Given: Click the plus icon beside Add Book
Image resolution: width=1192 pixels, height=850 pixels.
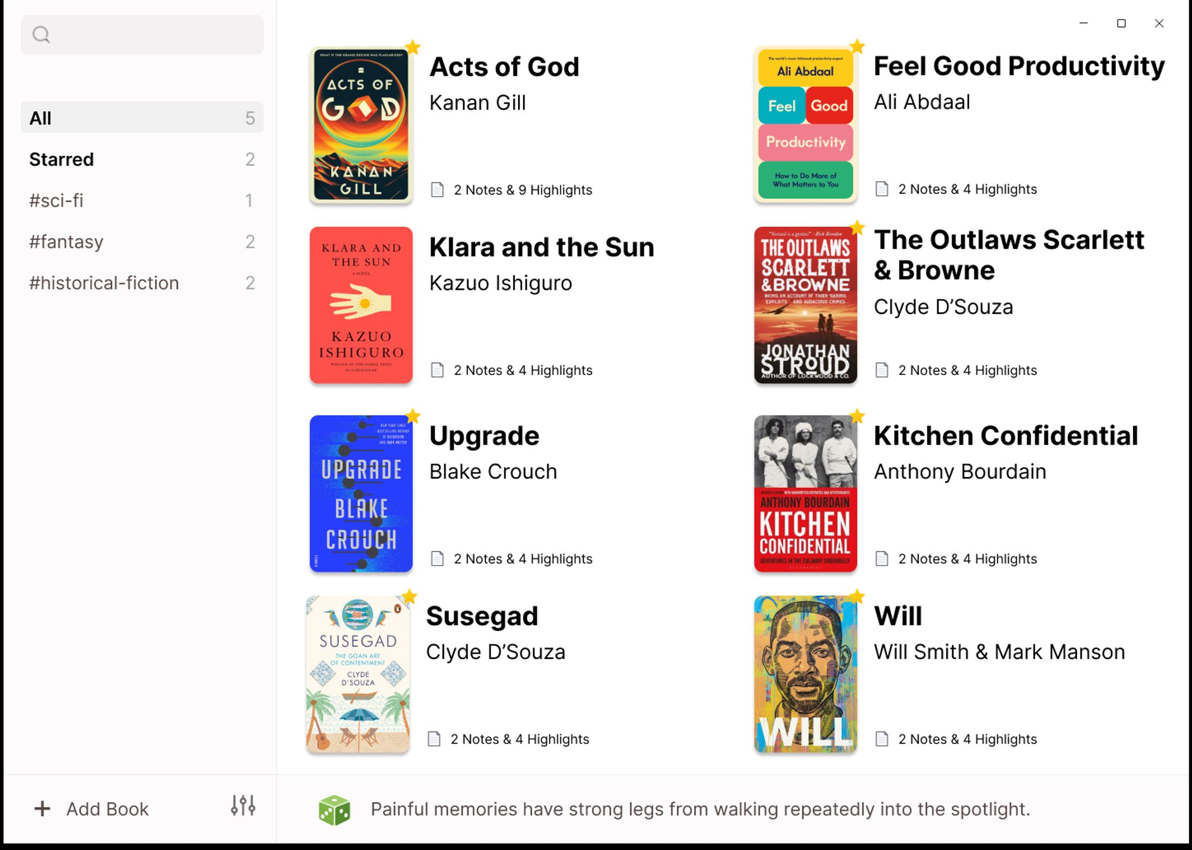Looking at the screenshot, I should tap(43, 809).
